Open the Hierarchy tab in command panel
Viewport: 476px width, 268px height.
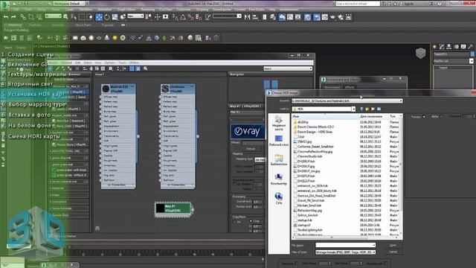coord(449,46)
